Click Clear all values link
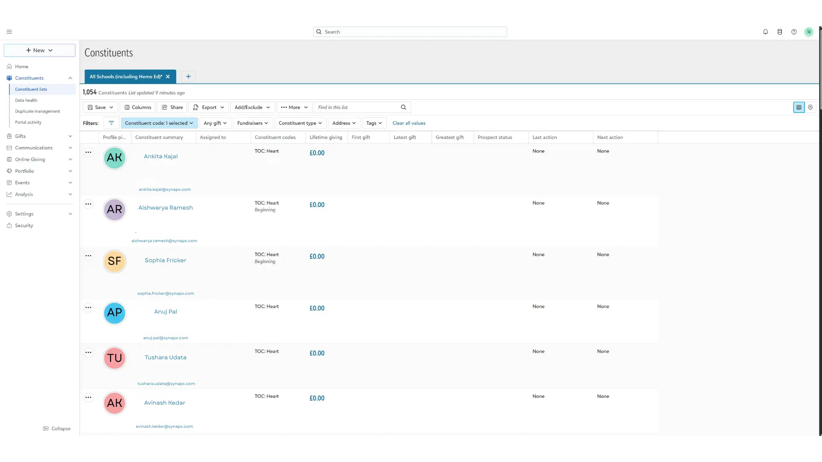 tap(409, 123)
